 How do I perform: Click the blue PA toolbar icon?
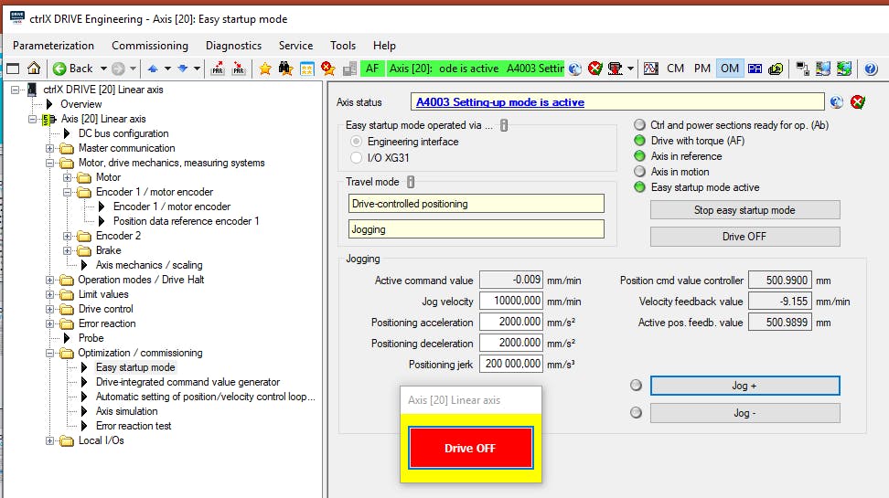(755, 69)
